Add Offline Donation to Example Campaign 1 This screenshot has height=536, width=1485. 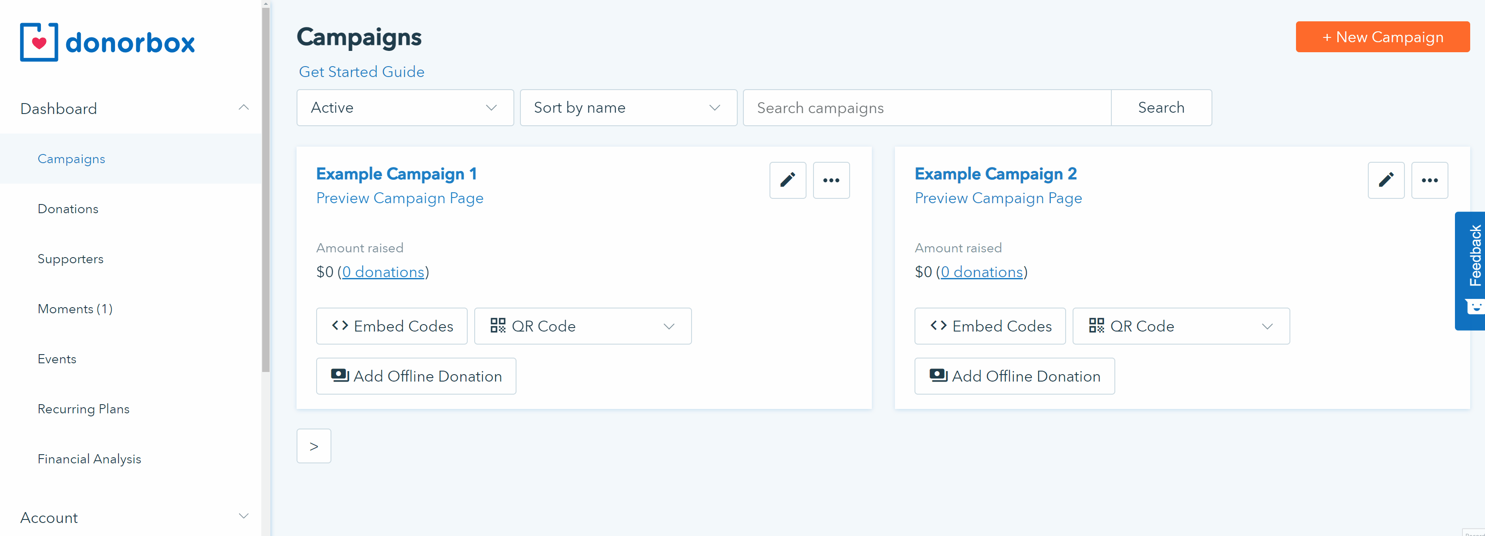click(x=415, y=376)
